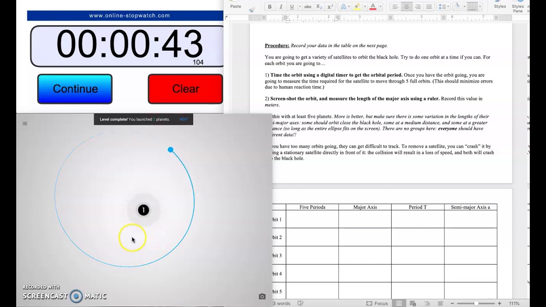546x307 pixels.
Task: Switch to Web Layout view
Action: [413, 303]
